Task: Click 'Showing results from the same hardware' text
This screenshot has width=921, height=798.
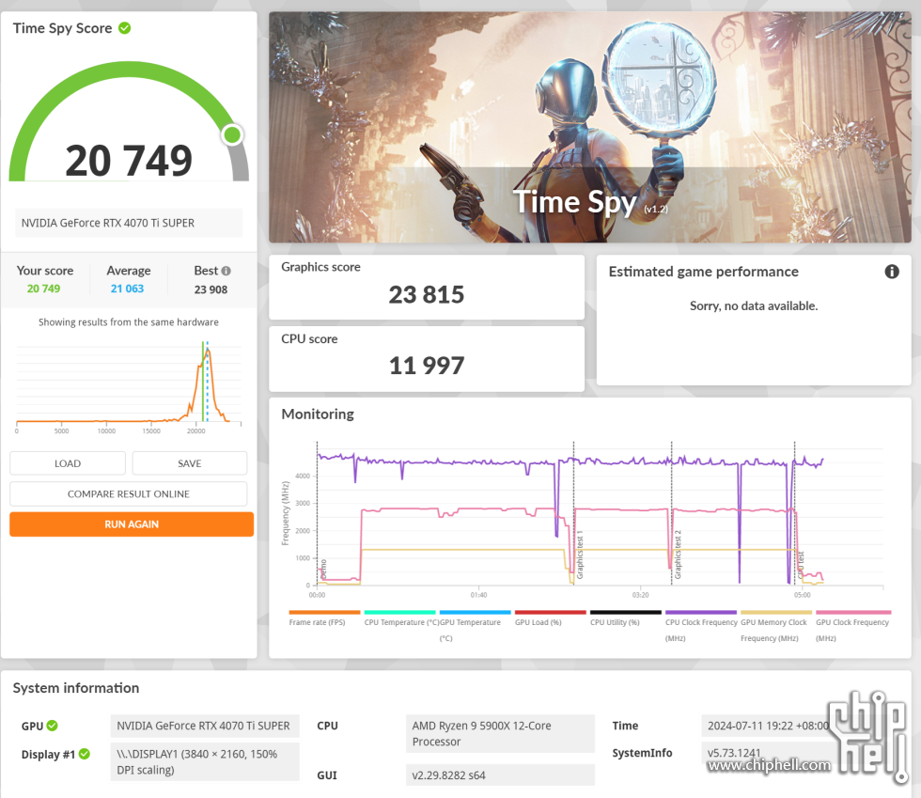Action: pos(128,322)
